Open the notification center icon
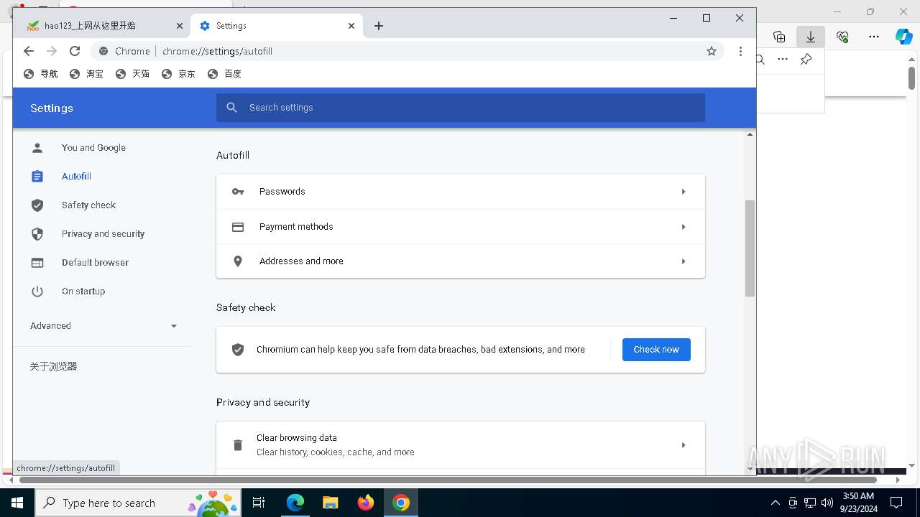 pyautogui.click(x=896, y=503)
